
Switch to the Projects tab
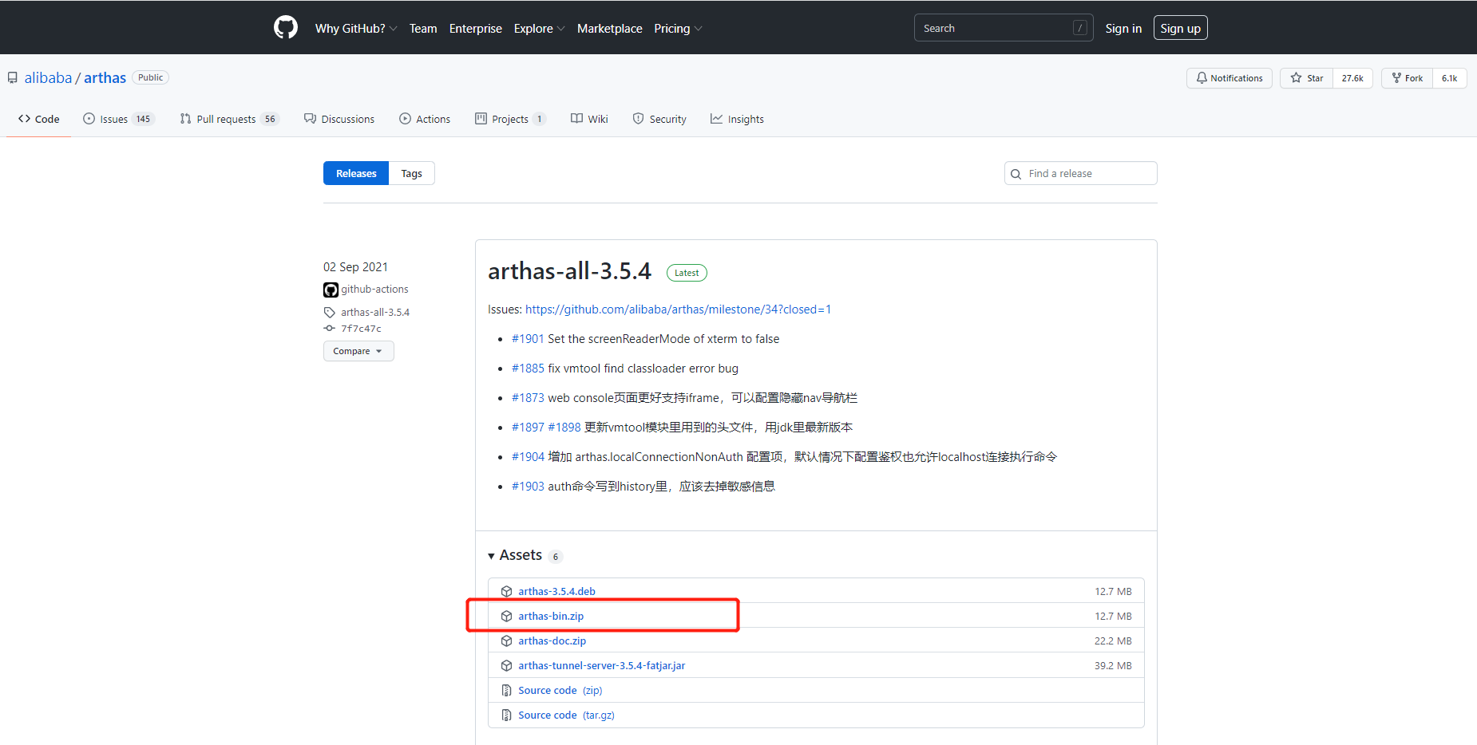[x=510, y=119]
